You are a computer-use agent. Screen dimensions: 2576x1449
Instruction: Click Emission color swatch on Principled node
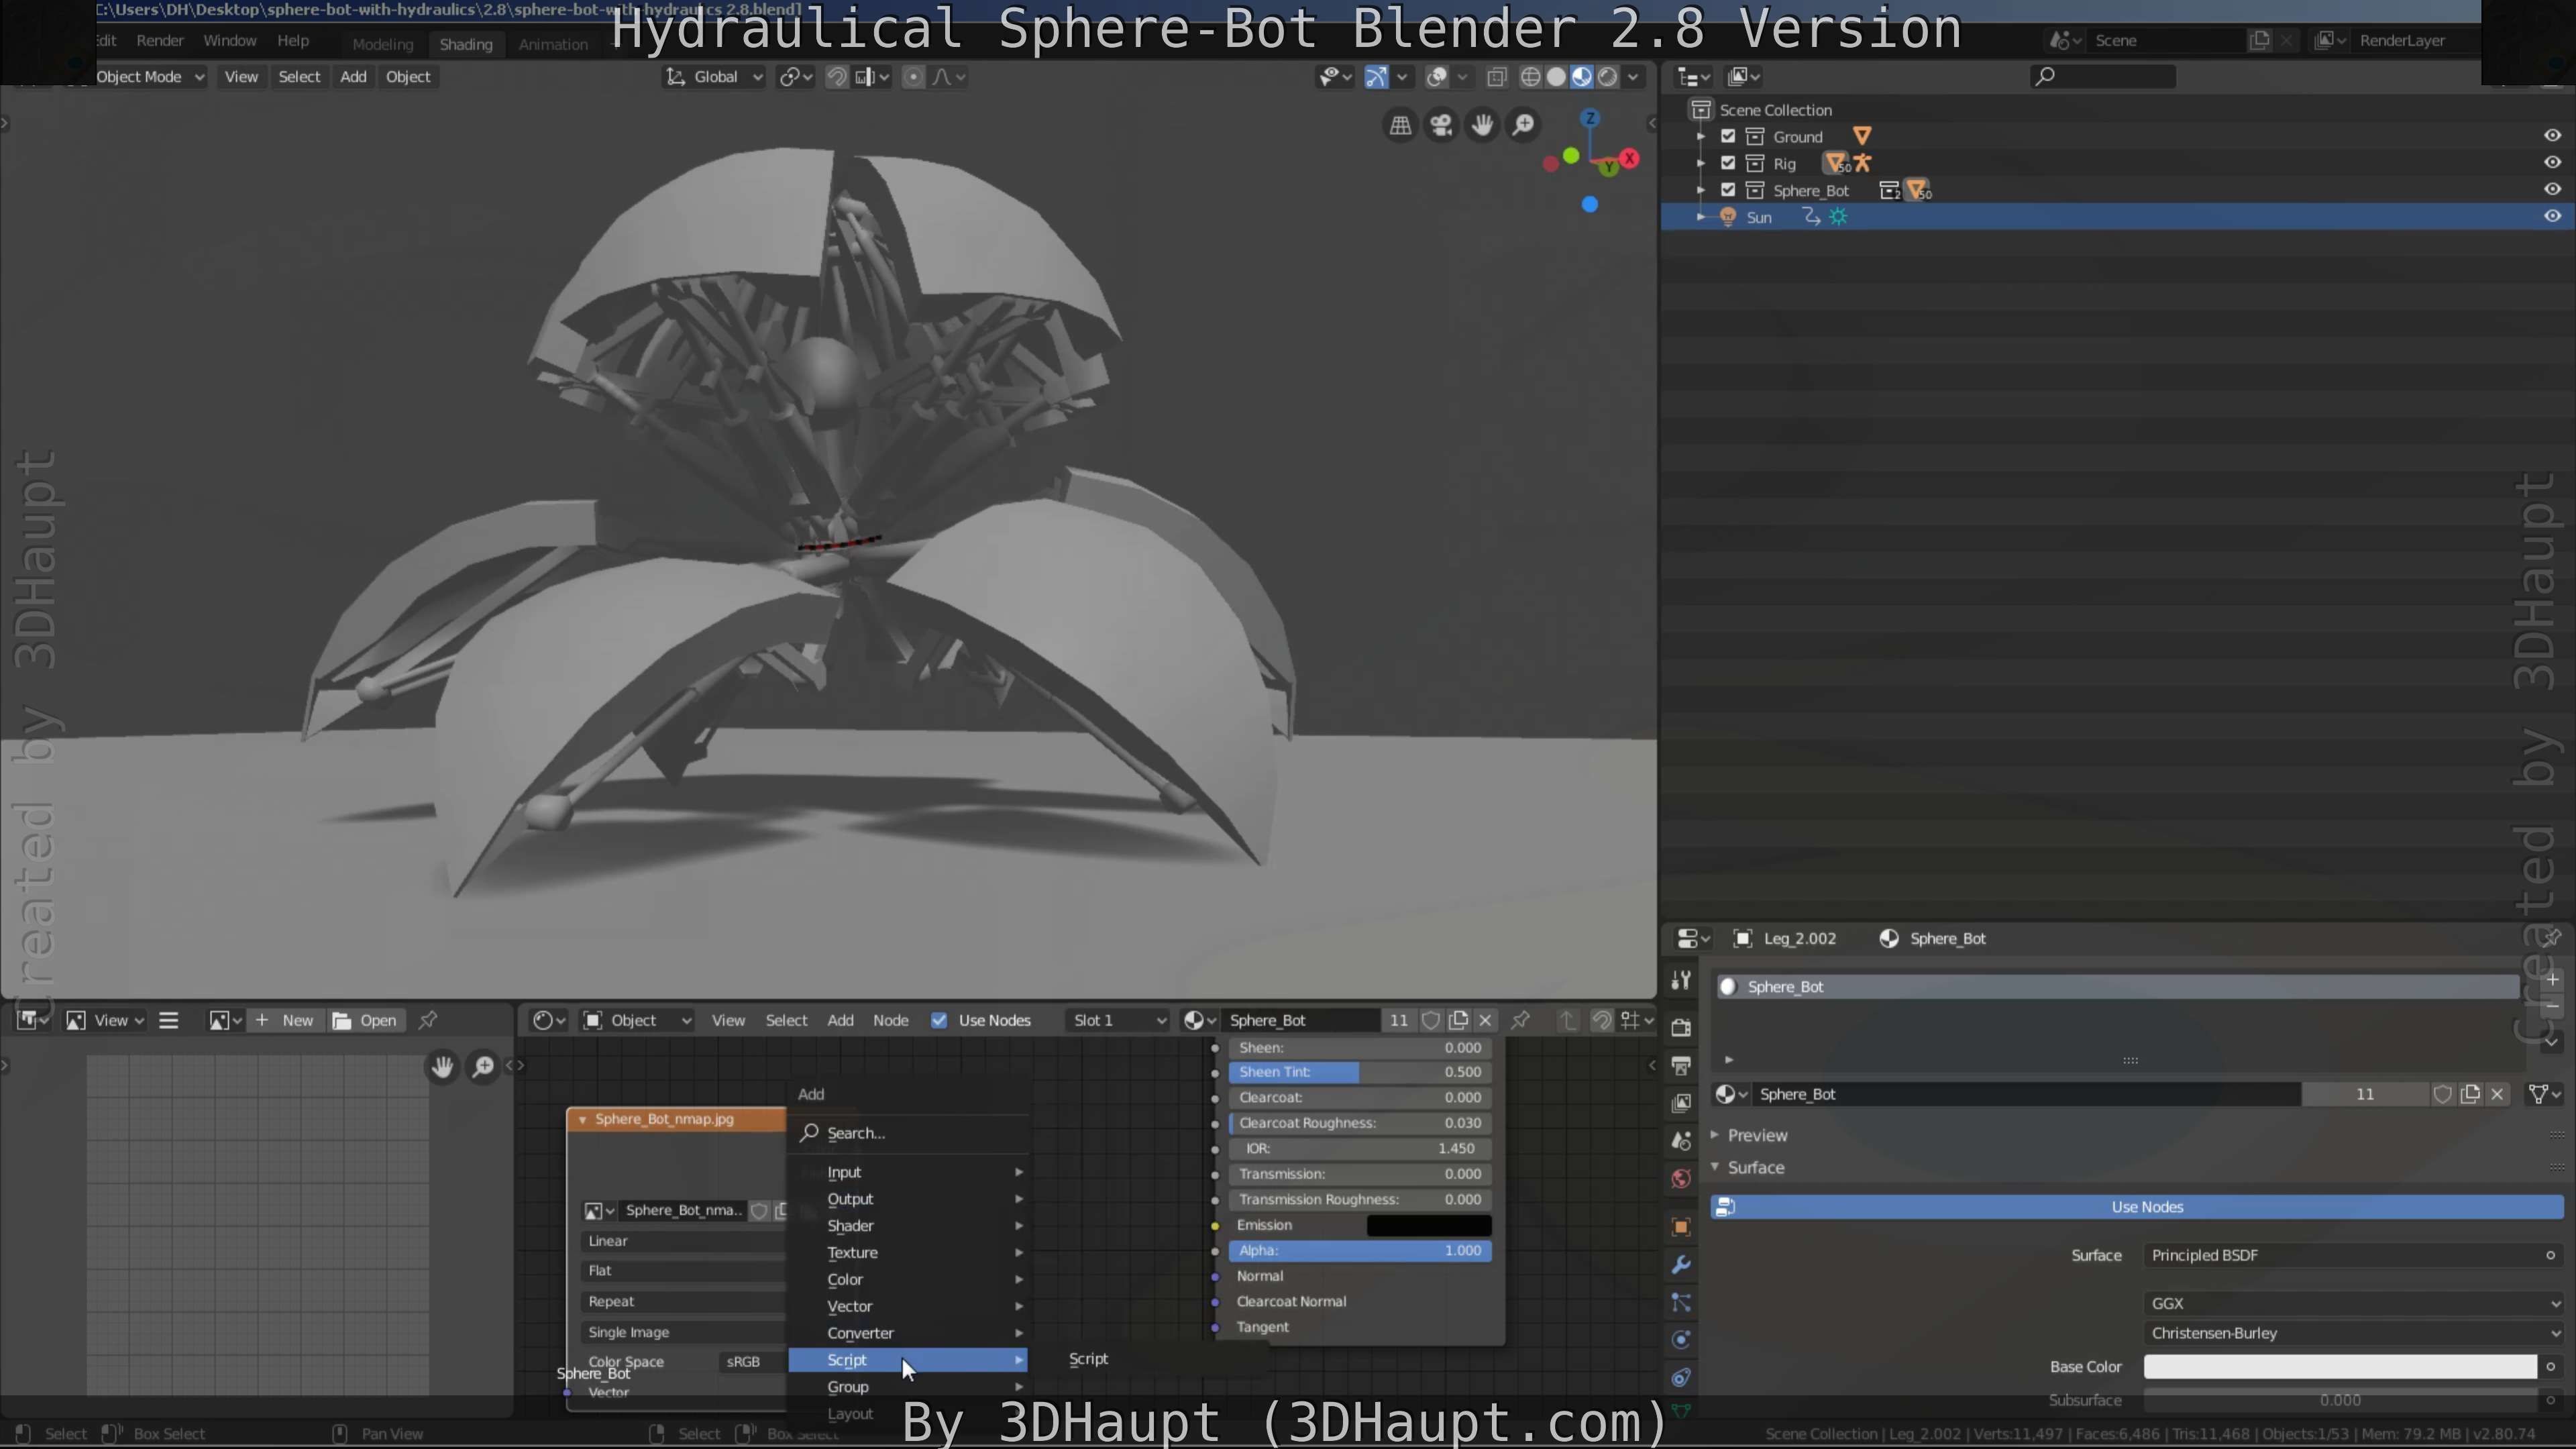click(1429, 1225)
